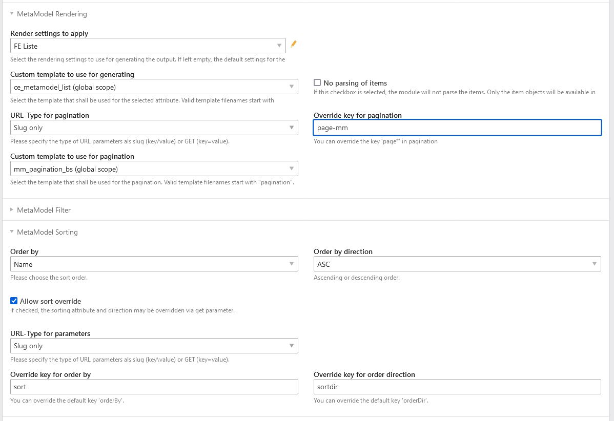Open the URL-Type for pagination dropdown

tap(154, 128)
